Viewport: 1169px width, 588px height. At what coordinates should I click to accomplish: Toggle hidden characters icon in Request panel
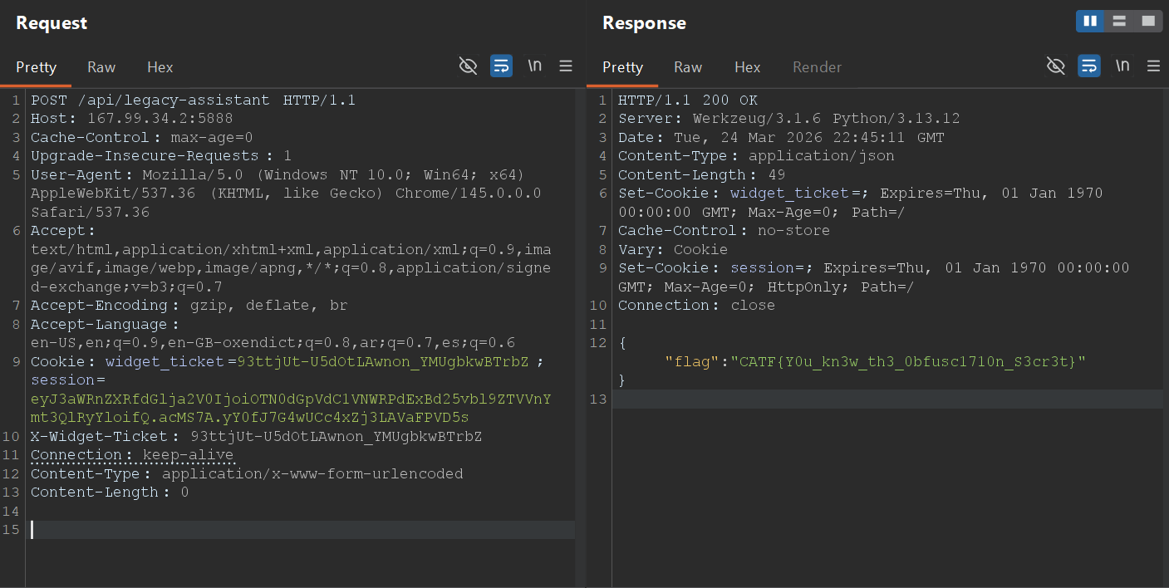point(469,66)
